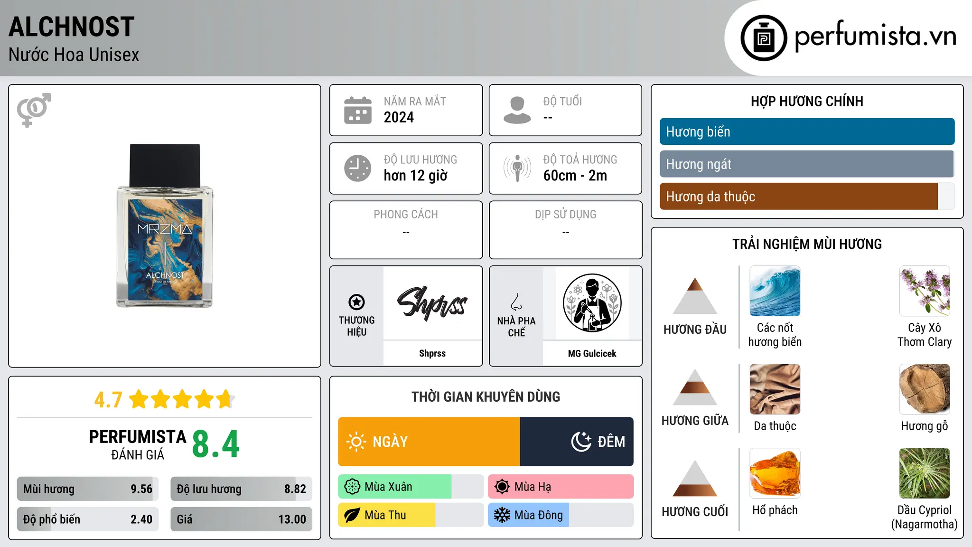
Task: Click the sillage value 60cm - 2m
Action: point(575,176)
